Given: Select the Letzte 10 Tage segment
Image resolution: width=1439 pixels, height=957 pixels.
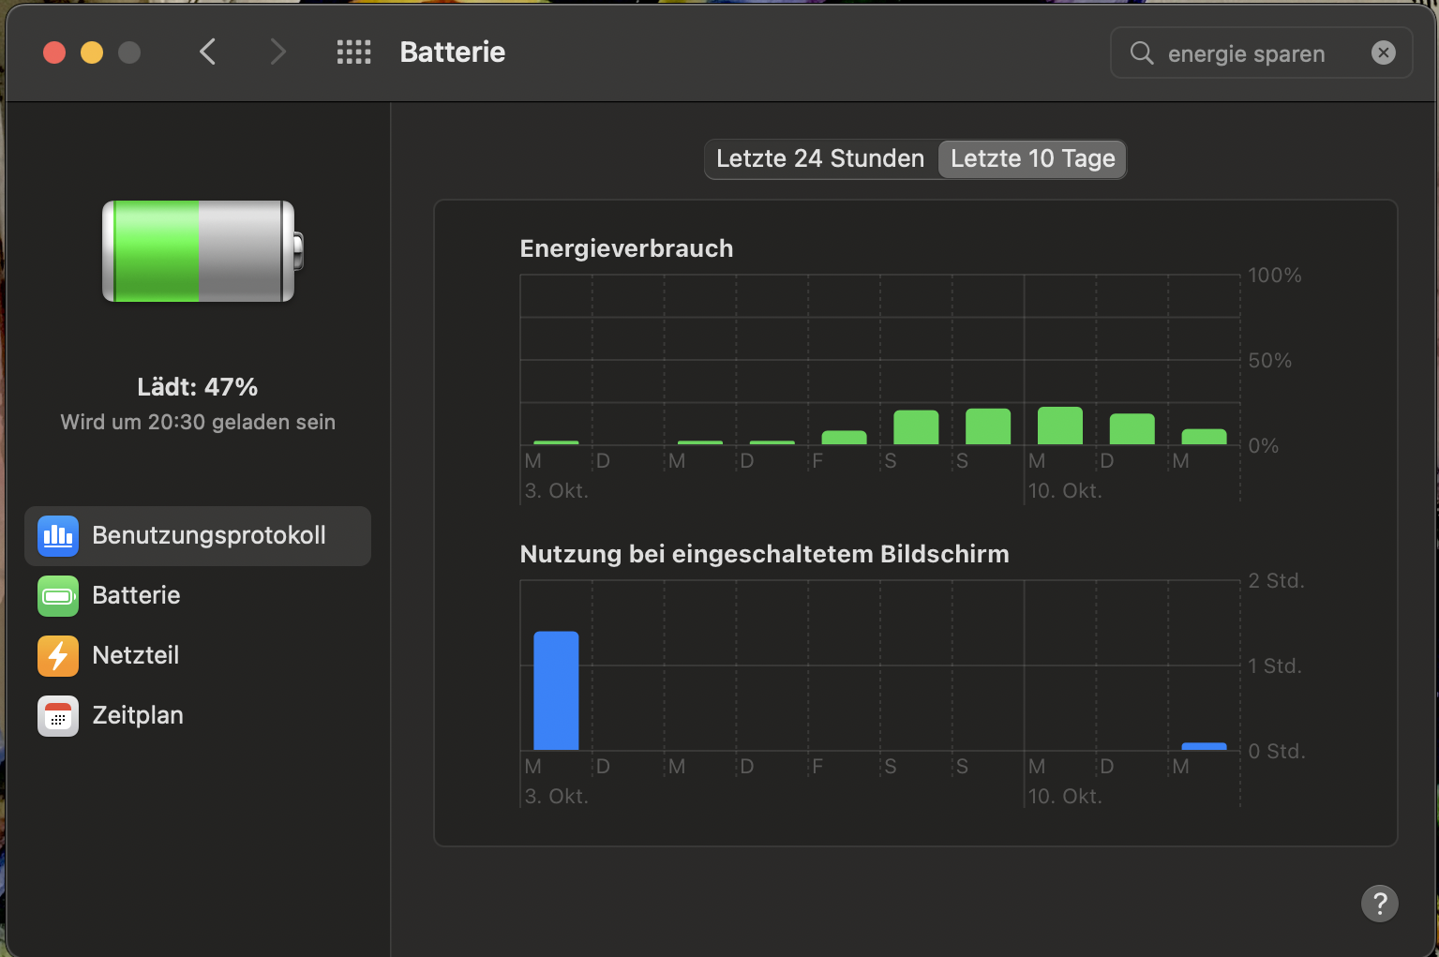Looking at the screenshot, I should coord(1032,159).
